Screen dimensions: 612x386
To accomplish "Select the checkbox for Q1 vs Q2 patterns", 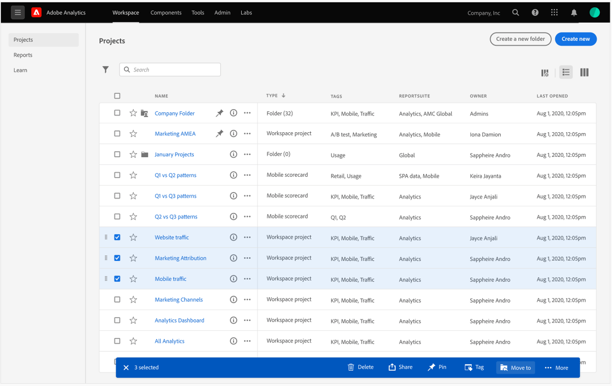I will point(117,175).
